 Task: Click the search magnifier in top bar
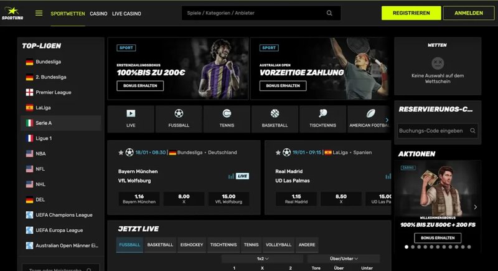[329, 13]
